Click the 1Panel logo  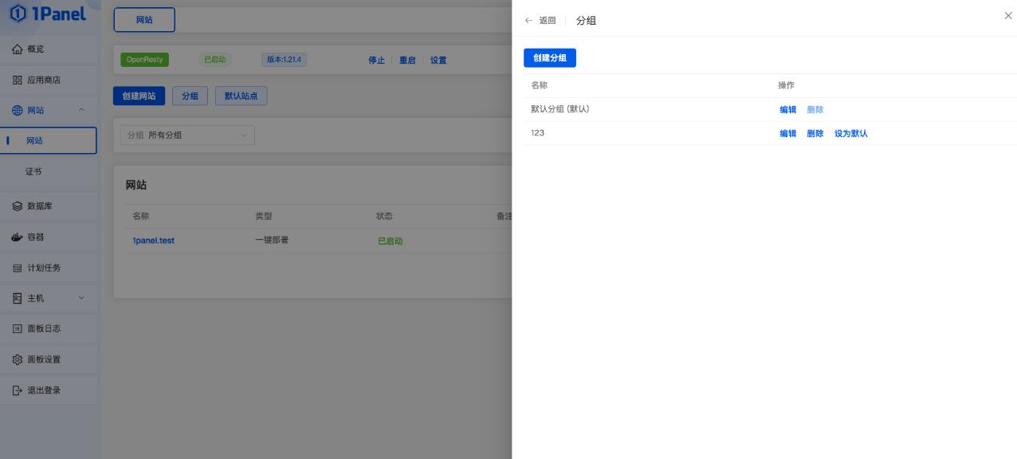tap(48, 14)
